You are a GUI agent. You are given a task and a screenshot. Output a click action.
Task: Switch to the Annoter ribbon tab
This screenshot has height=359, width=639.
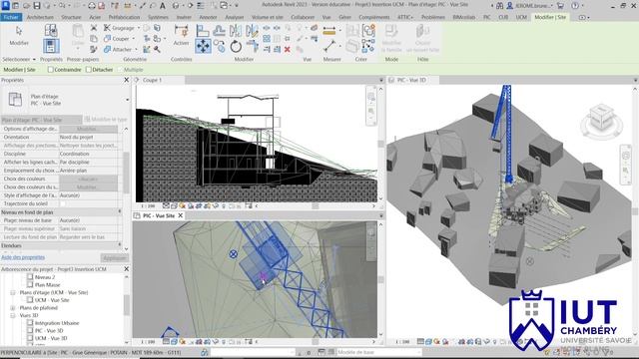(x=208, y=17)
